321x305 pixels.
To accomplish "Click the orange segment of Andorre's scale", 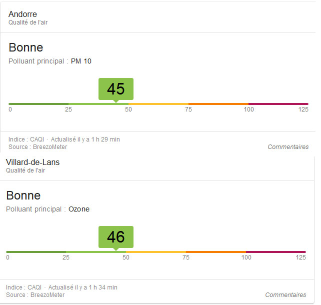I will pyautogui.click(x=218, y=104).
